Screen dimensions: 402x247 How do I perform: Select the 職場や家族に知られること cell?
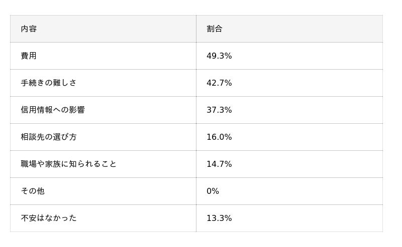click(69, 164)
